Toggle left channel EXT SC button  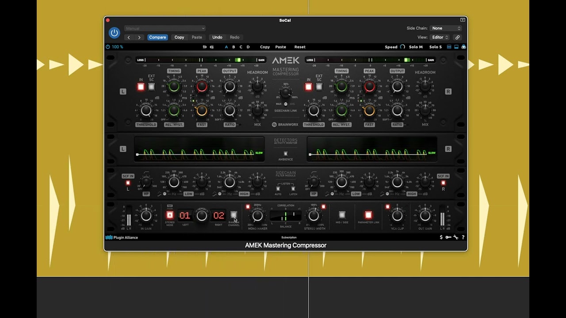(x=151, y=87)
